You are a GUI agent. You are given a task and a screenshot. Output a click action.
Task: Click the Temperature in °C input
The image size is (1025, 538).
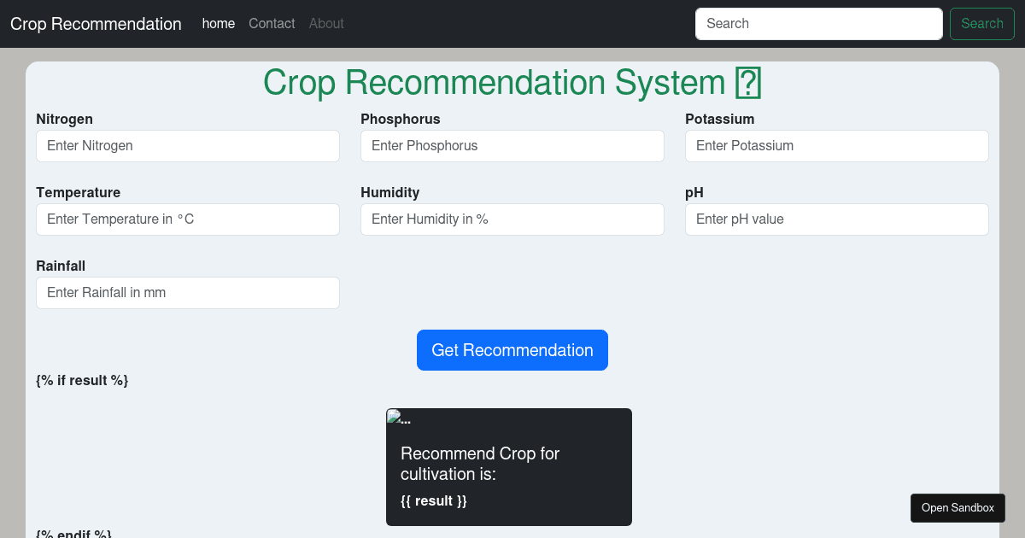pyautogui.click(x=188, y=219)
